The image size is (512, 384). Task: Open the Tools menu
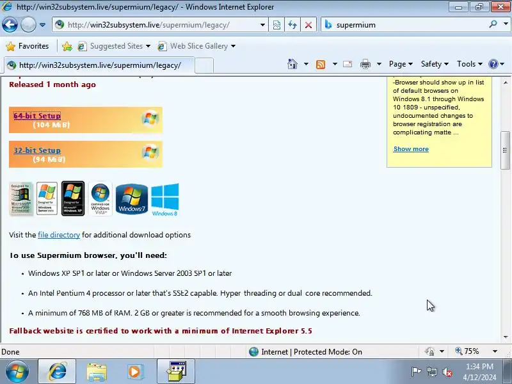[470, 64]
